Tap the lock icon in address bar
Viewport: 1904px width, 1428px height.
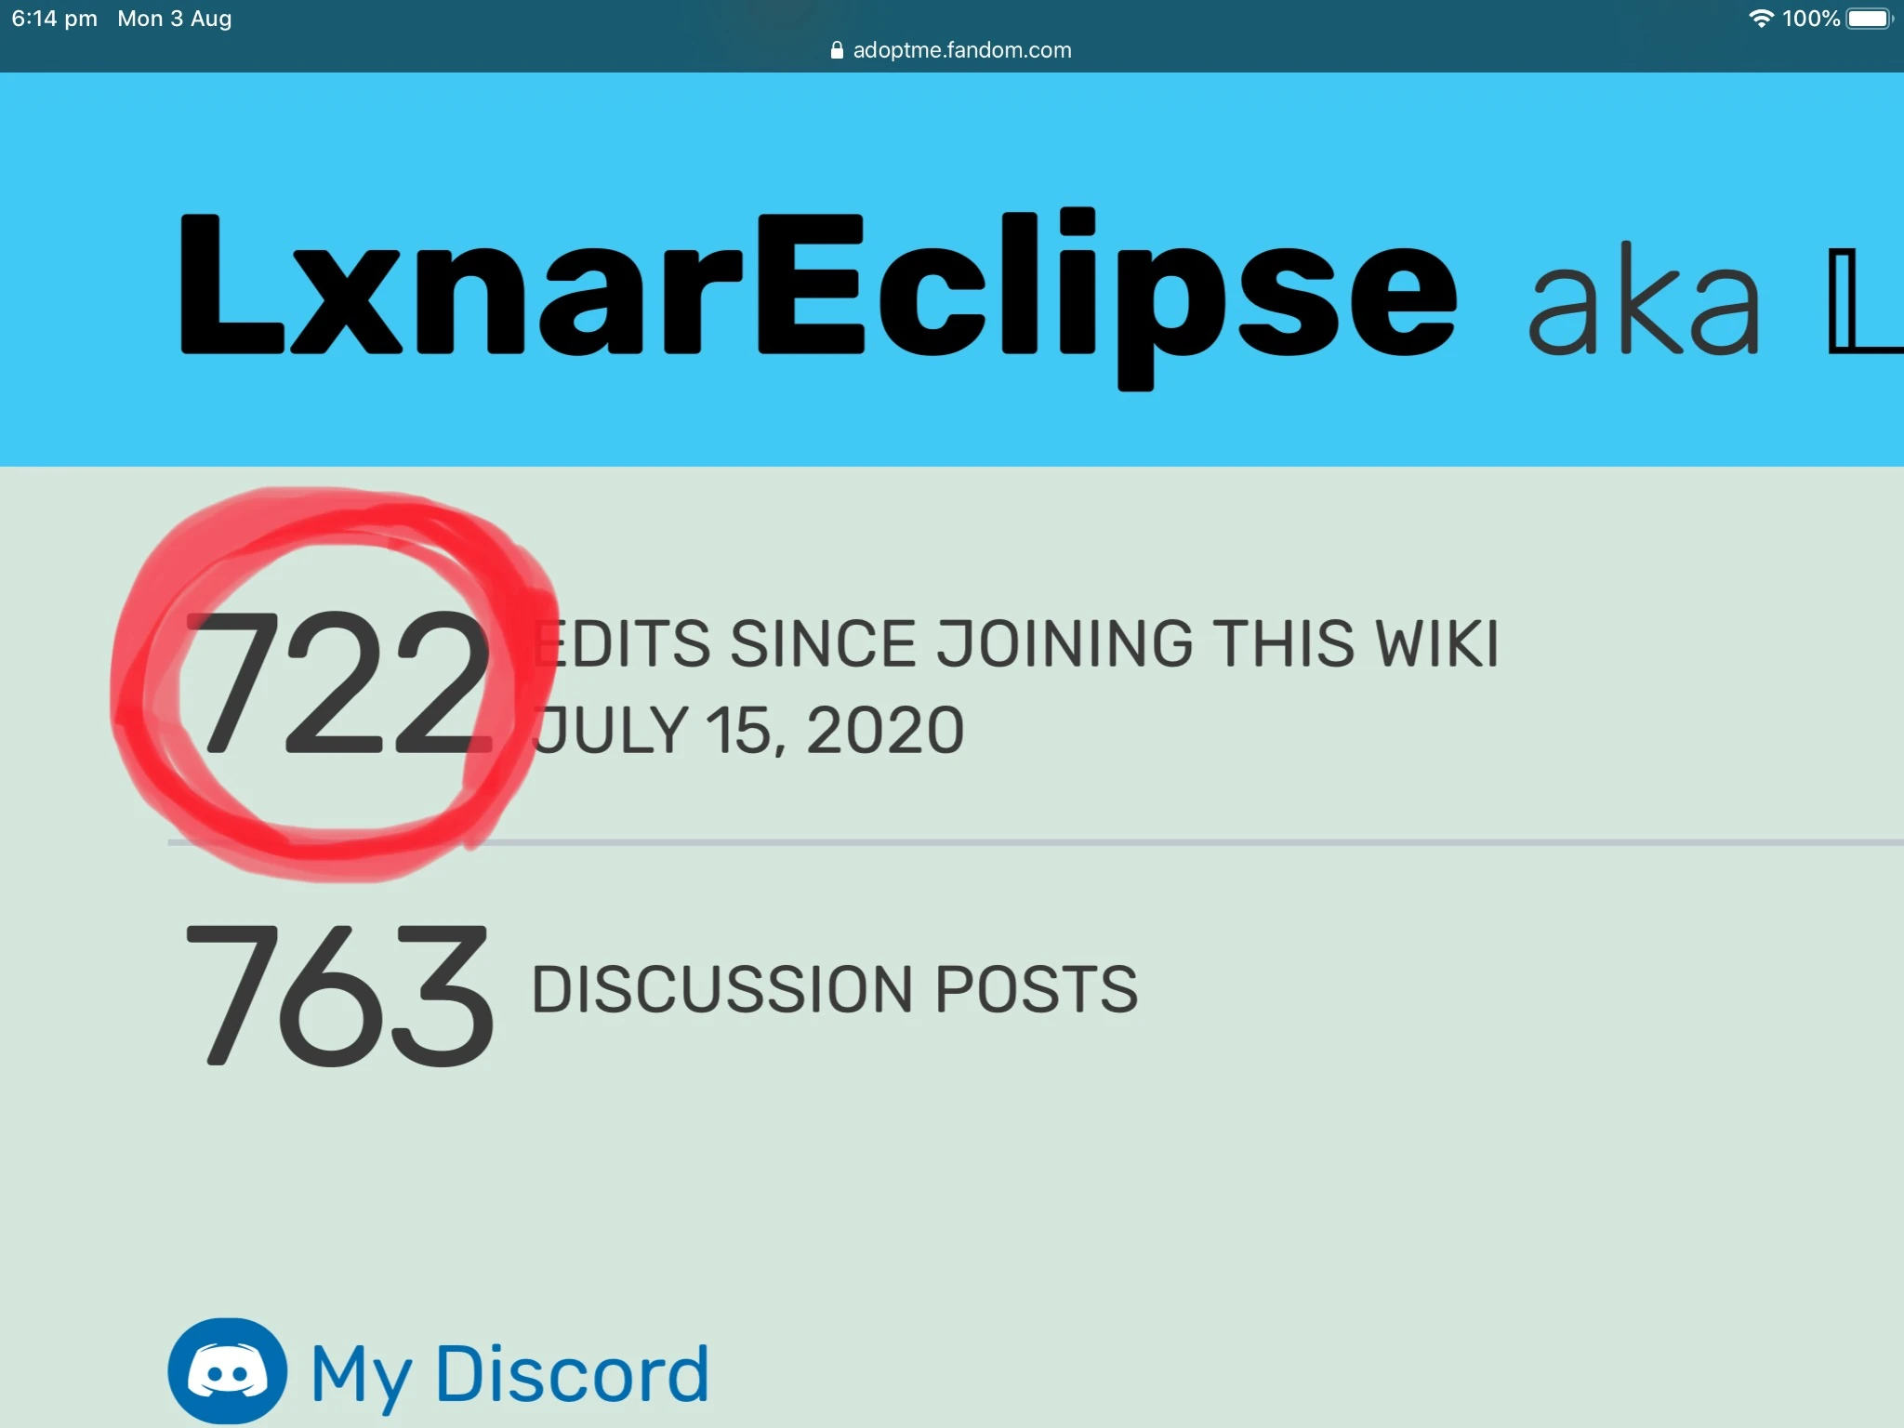[837, 50]
